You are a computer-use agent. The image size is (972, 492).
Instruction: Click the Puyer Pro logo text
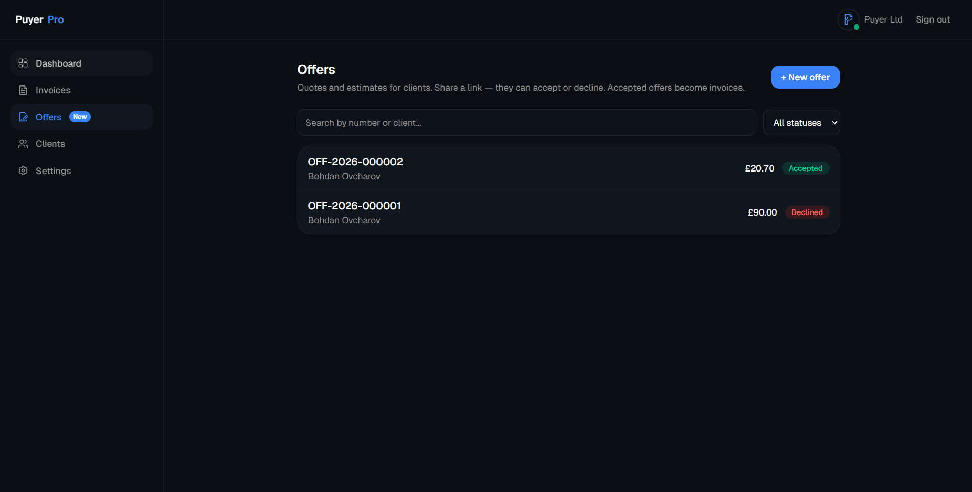pos(39,19)
